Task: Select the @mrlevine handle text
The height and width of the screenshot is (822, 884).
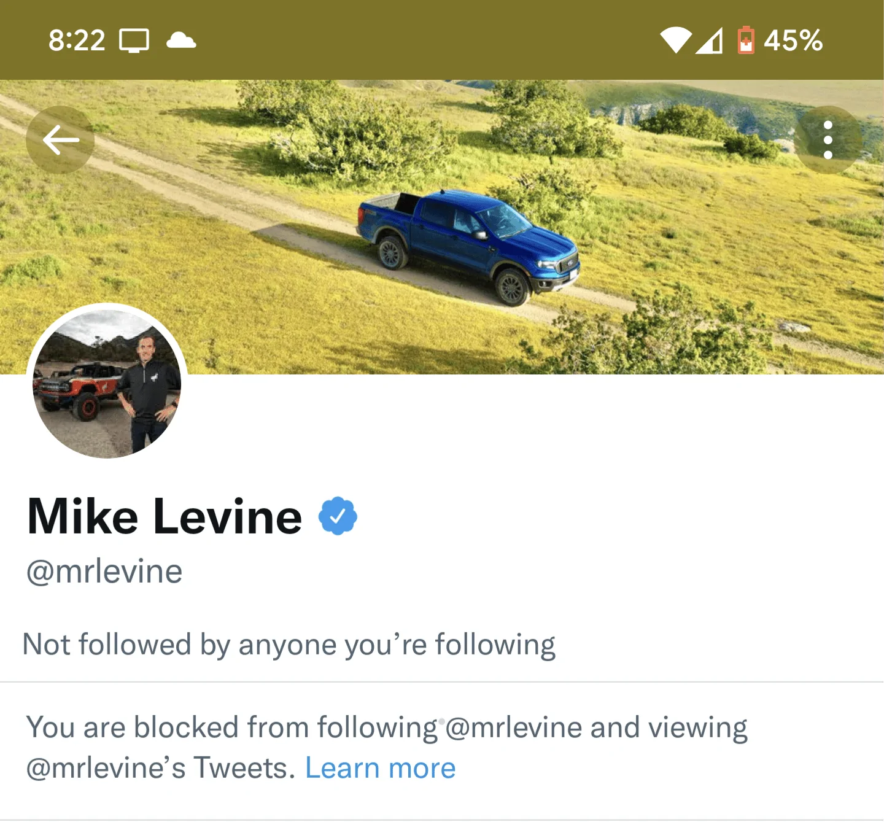Action: pyautogui.click(x=104, y=572)
